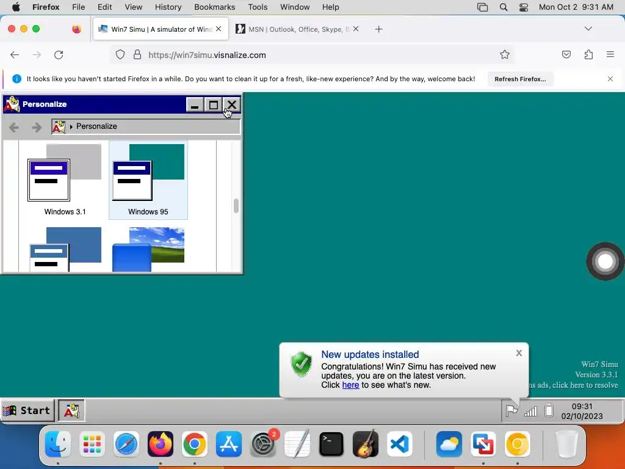Click the Personalize address bar icon
The height and width of the screenshot is (469, 625).
click(x=59, y=126)
